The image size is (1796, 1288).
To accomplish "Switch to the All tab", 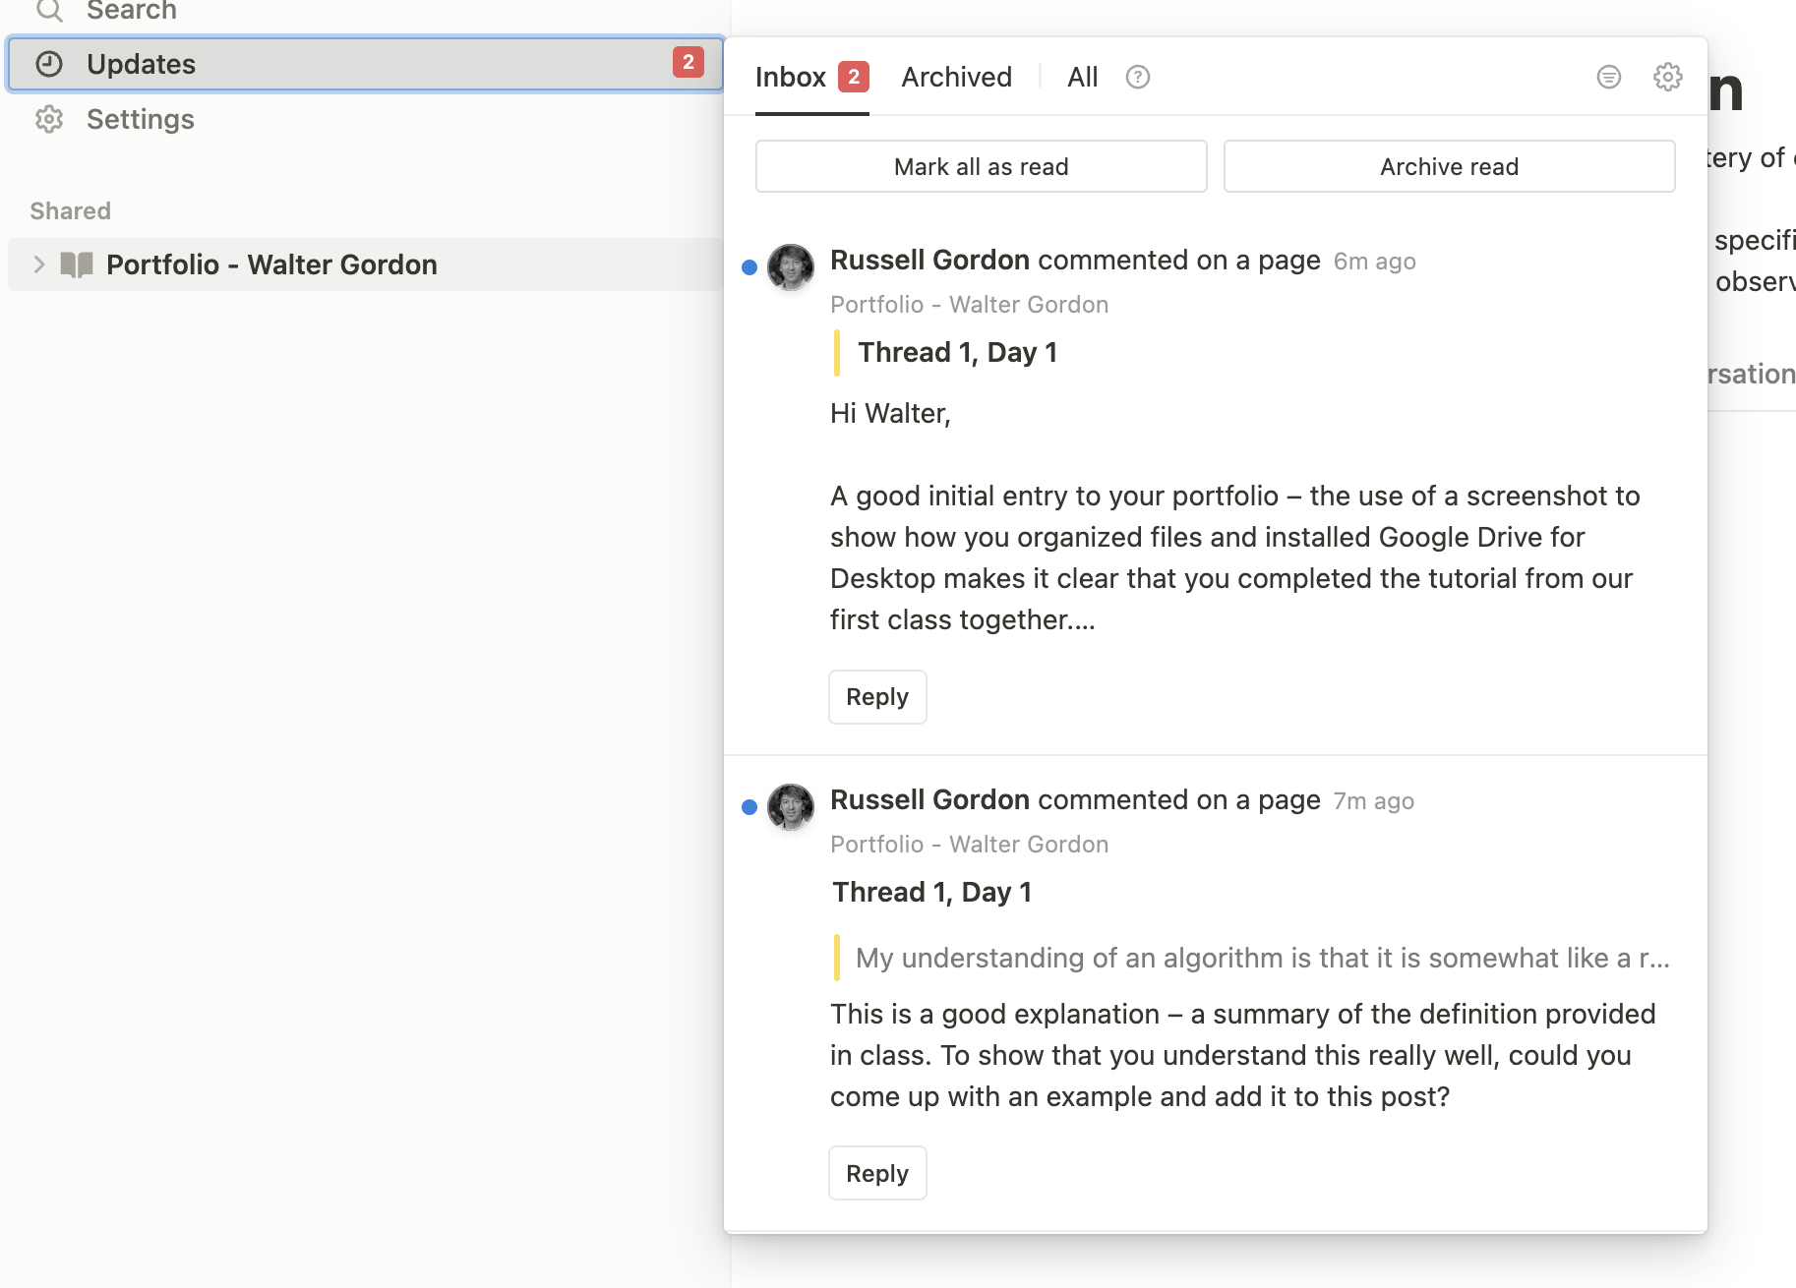I will [1082, 77].
